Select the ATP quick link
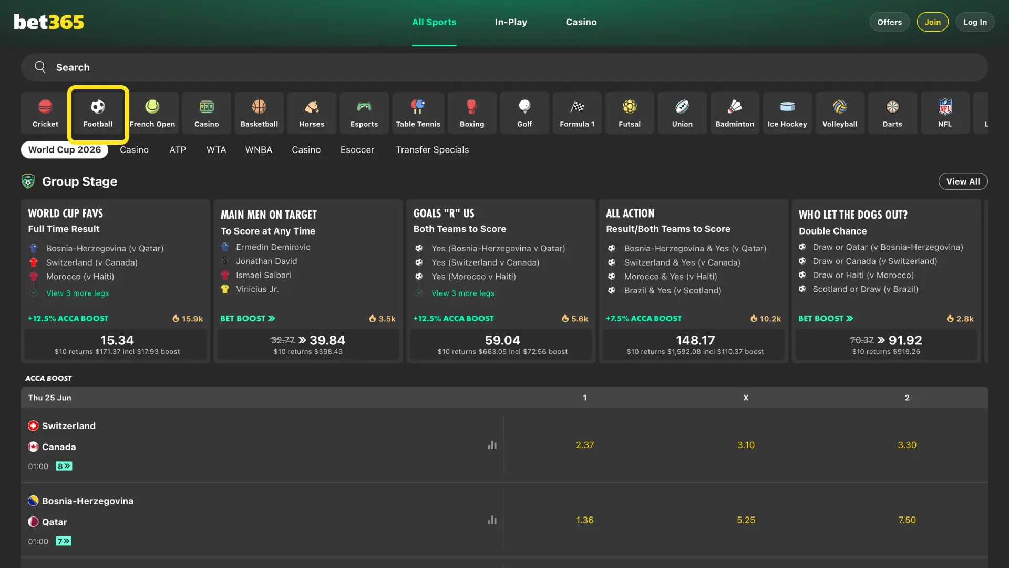This screenshot has width=1009, height=568. 178,150
